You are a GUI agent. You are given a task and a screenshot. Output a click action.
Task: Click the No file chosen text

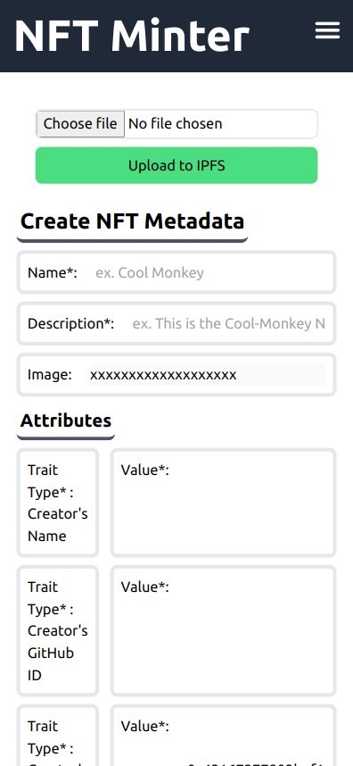[175, 123]
